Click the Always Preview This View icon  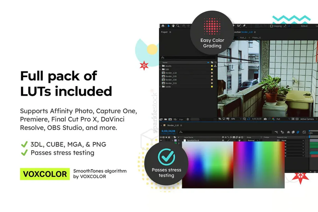pyautogui.click(x=220, y=119)
